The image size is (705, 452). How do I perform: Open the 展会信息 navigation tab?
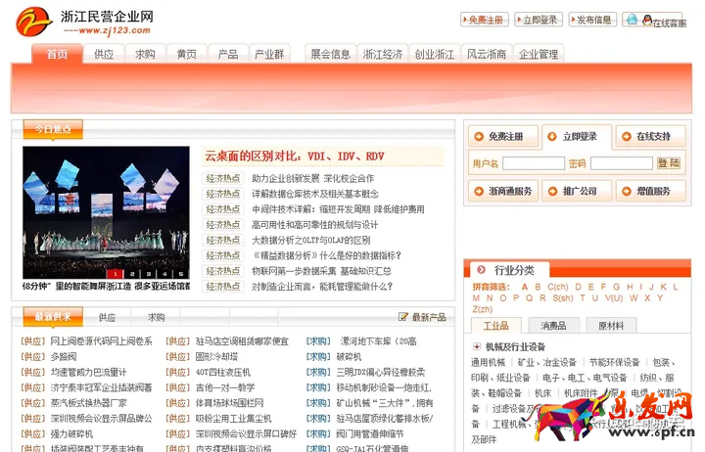[331, 55]
